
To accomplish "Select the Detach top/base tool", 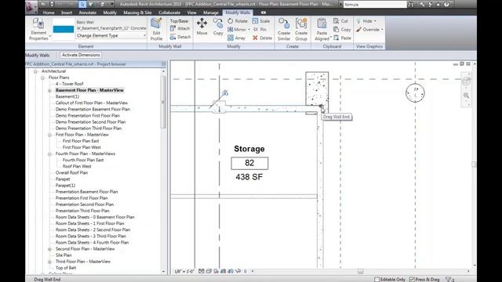I will pos(180,37).
